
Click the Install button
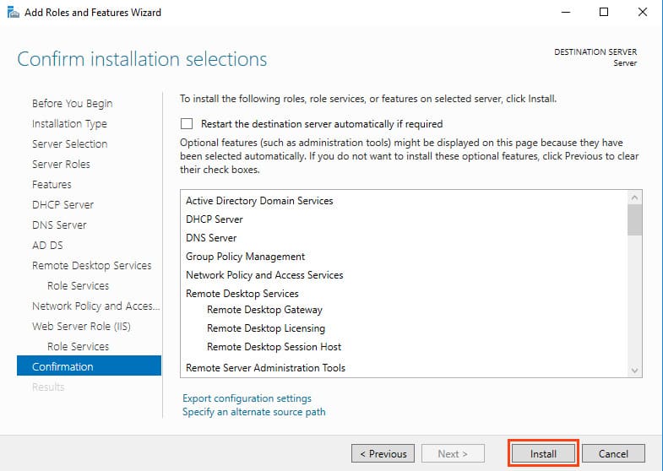point(543,453)
